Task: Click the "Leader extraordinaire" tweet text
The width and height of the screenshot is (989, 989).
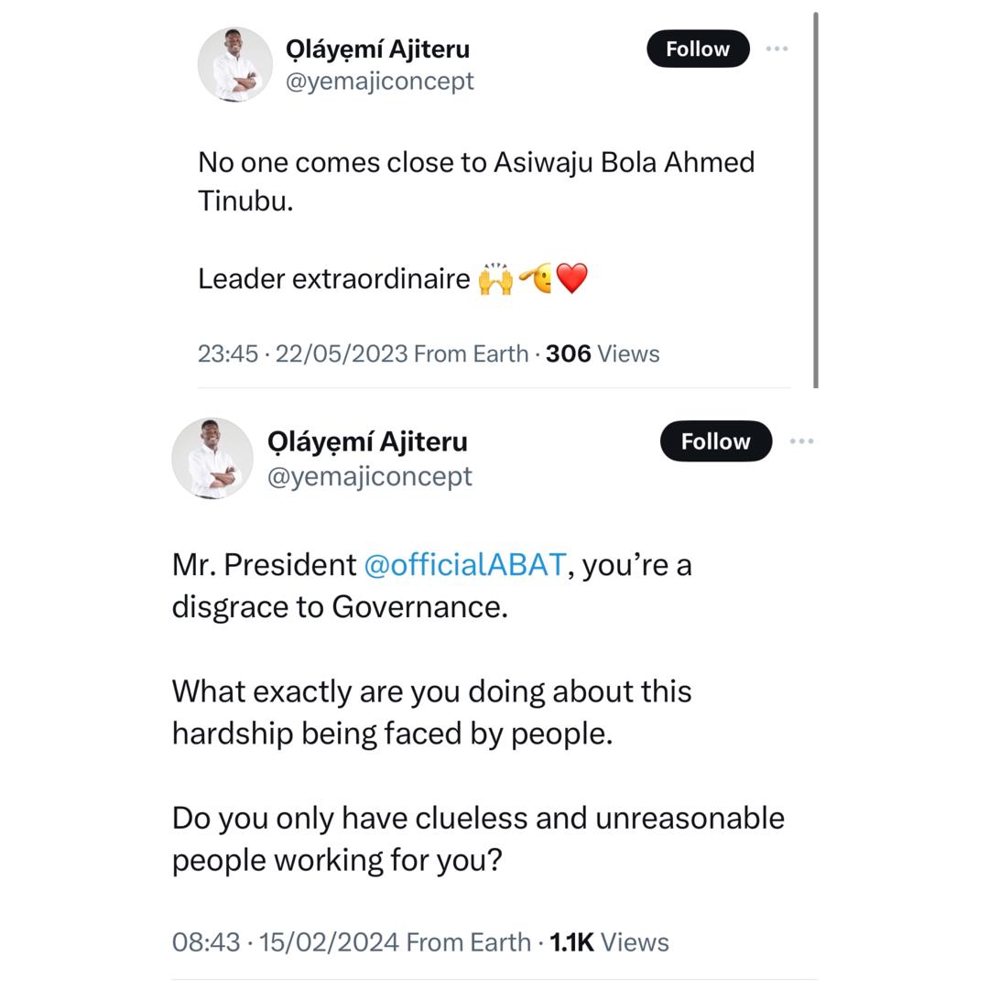Action: [334, 278]
